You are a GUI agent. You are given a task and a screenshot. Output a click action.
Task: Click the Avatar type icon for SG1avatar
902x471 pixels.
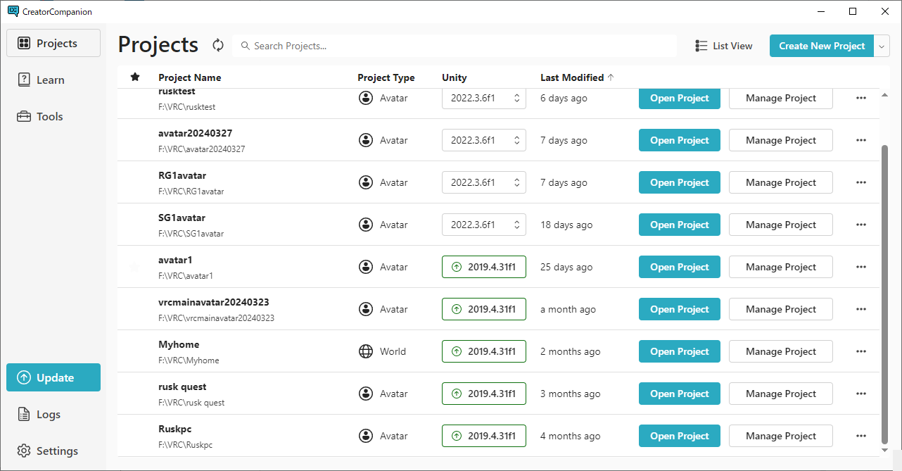click(x=366, y=225)
